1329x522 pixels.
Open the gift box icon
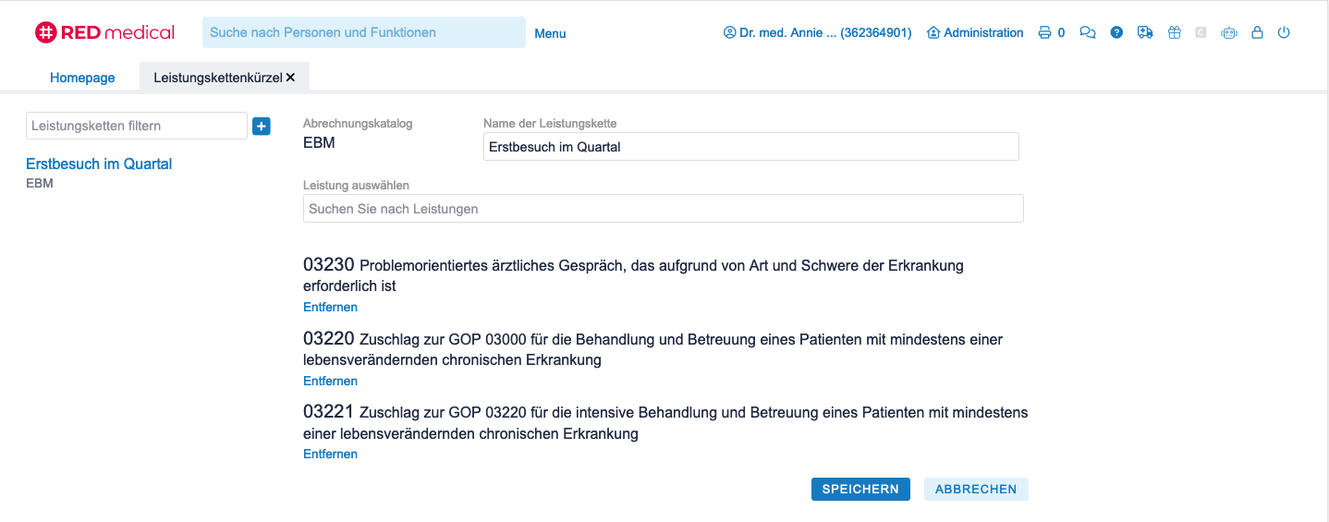[x=1174, y=33]
